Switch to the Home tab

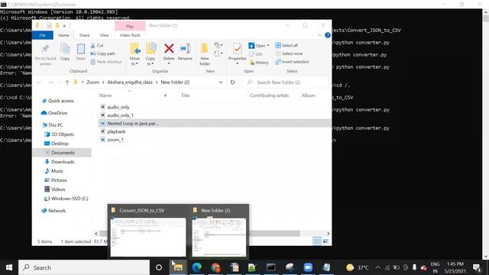tap(63, 35)
